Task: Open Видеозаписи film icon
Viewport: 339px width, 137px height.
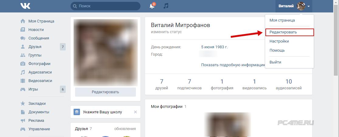Action: tap(23, 81)
